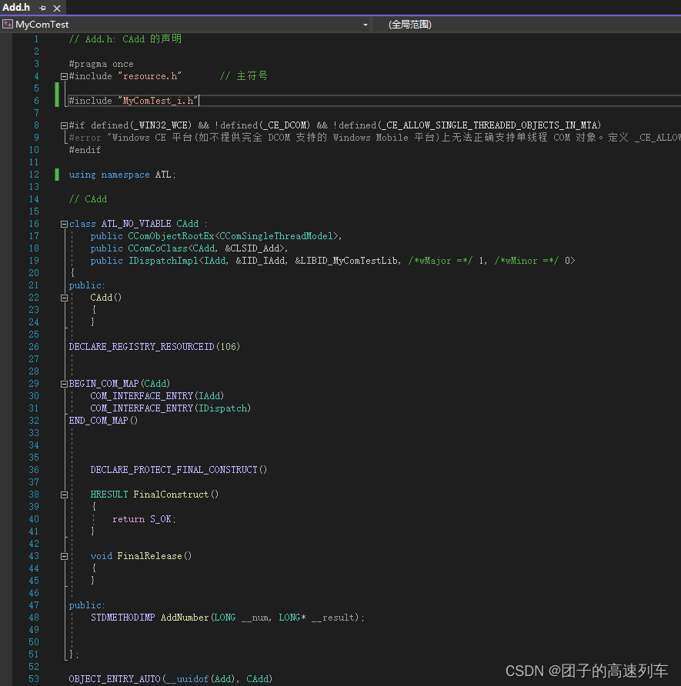Click IDispatchImpl on line 19
Image resolution: width=681 pixels, height=686 pixels.
(x=163, y=261)
